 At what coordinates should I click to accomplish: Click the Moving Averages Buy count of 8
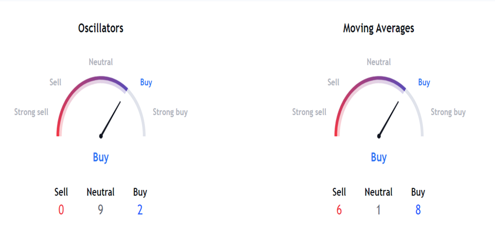click(x=418, y=210)
